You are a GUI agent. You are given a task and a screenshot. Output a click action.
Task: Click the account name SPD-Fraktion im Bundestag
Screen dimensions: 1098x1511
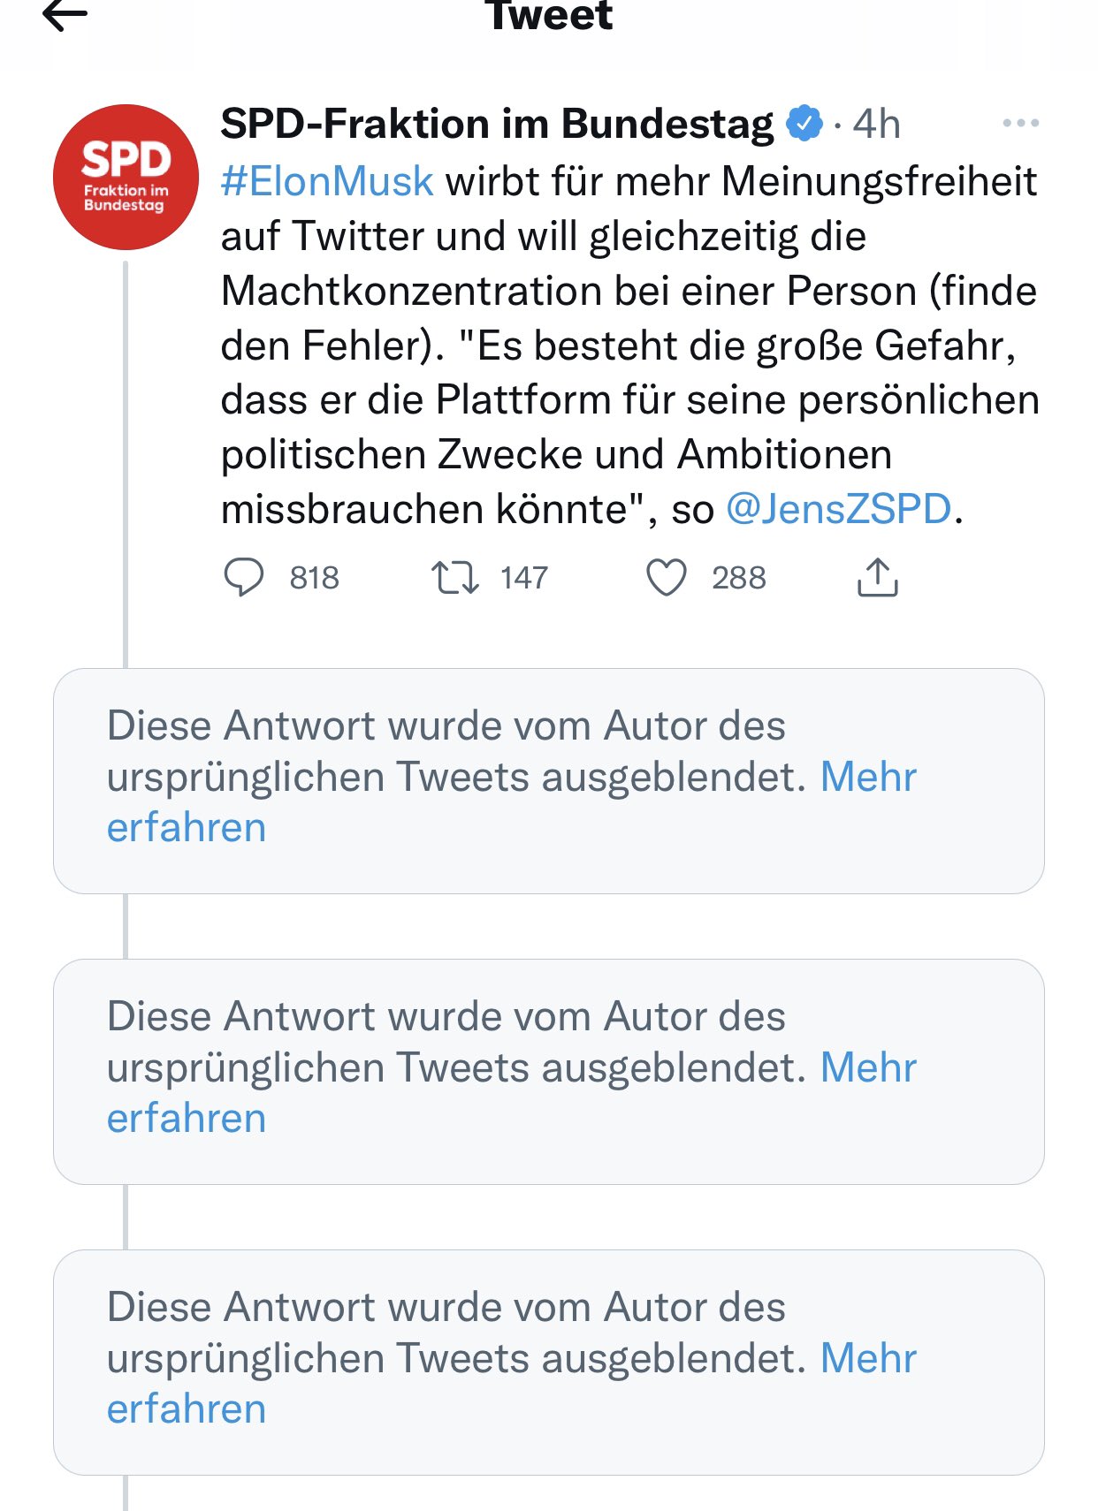[x=497, y=123]
